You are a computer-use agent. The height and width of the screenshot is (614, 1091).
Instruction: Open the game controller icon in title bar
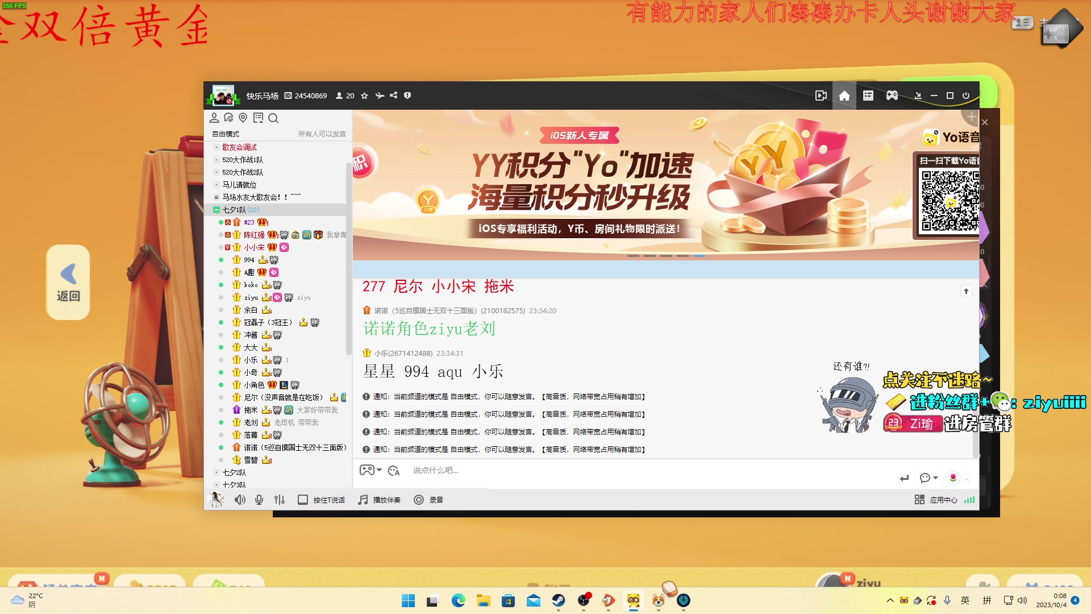(892, 96)
